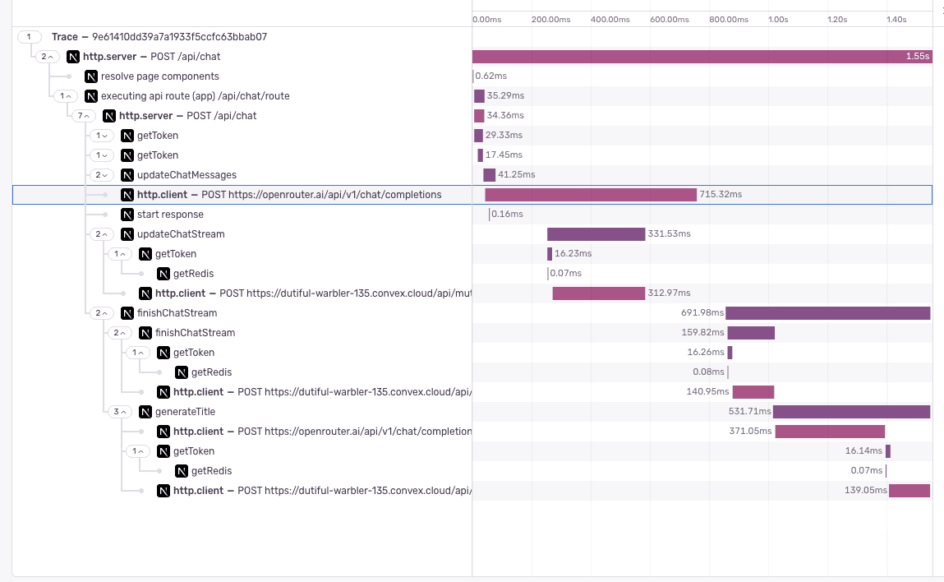Screen dimensions: 944x582
Task: Click the Next.js icon beside generateTitle
Action: coord(145,412)
